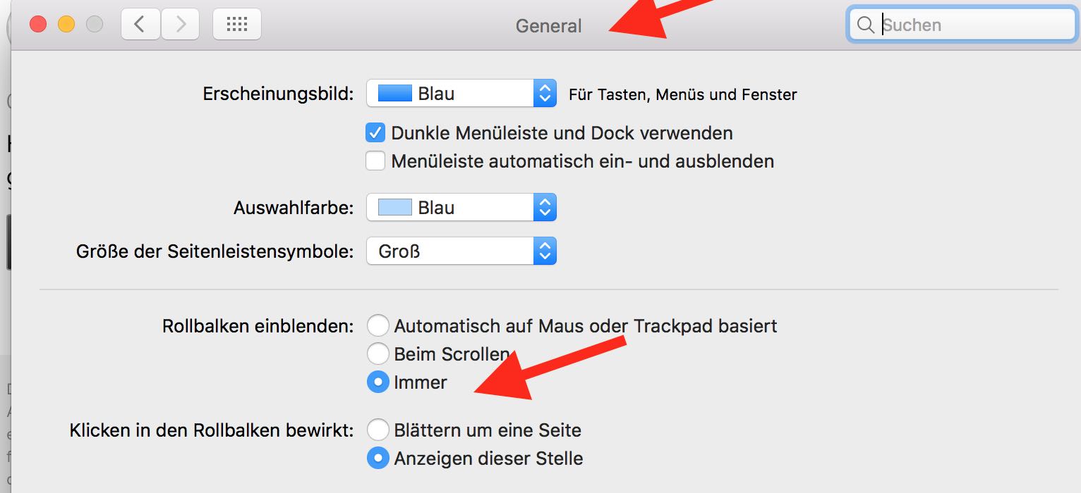Click the gray zoom window button
The width and height of the screenshot is (1081, 493).
[x=94, y=24]
